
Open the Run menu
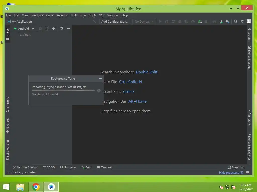coord(83,15)
